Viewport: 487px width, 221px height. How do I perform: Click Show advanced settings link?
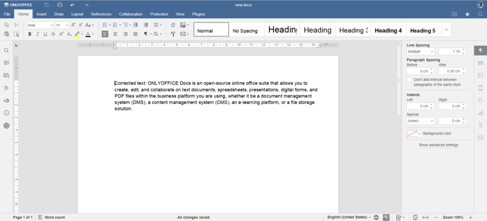[x=438, y=145]
